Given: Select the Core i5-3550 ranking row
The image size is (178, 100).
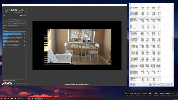Looking at the screenshot, I should pos(14,46).
